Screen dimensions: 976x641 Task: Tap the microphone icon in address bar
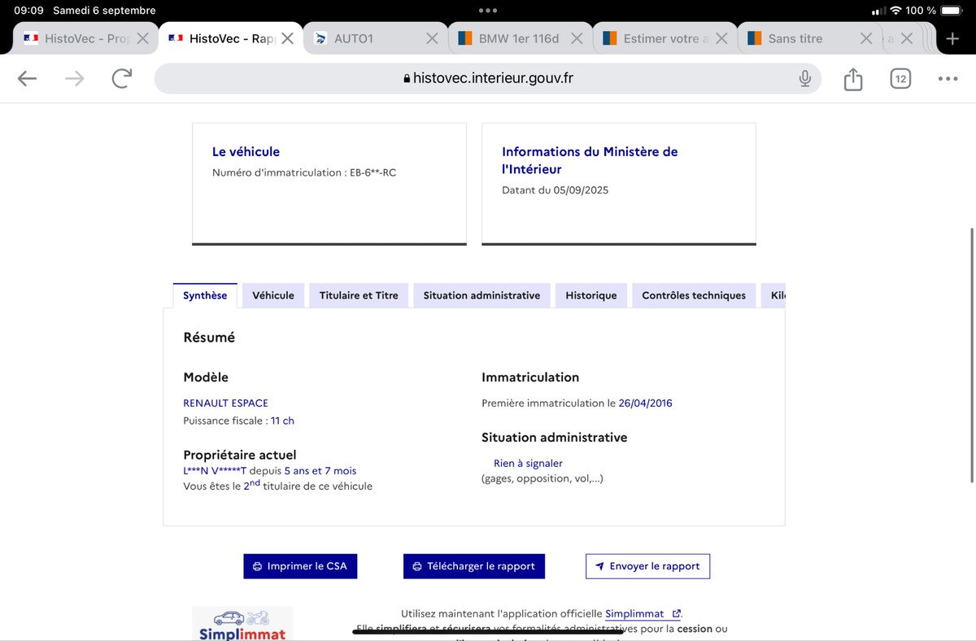(x=804, y=78)
